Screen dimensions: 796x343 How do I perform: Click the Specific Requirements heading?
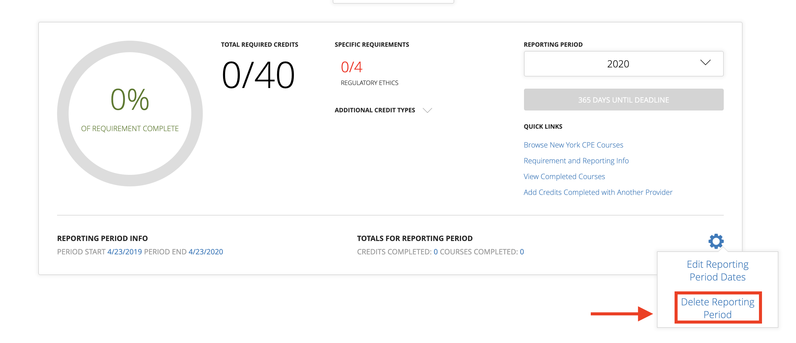pyautogui.click(x=372, y=45)
